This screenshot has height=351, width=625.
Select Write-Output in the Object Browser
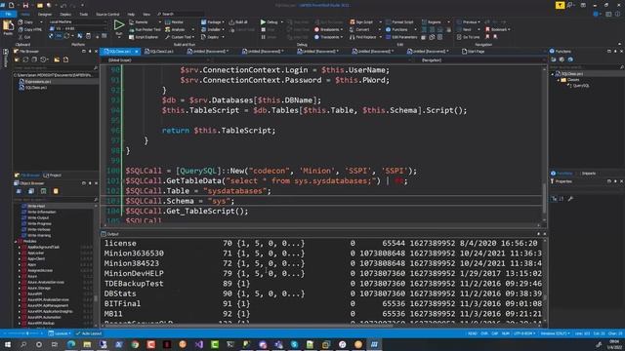tap(38, 217)
